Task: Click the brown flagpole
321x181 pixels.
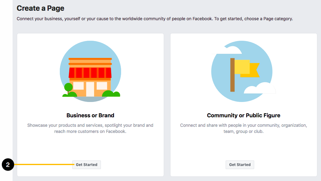Action: click(232, 75)
